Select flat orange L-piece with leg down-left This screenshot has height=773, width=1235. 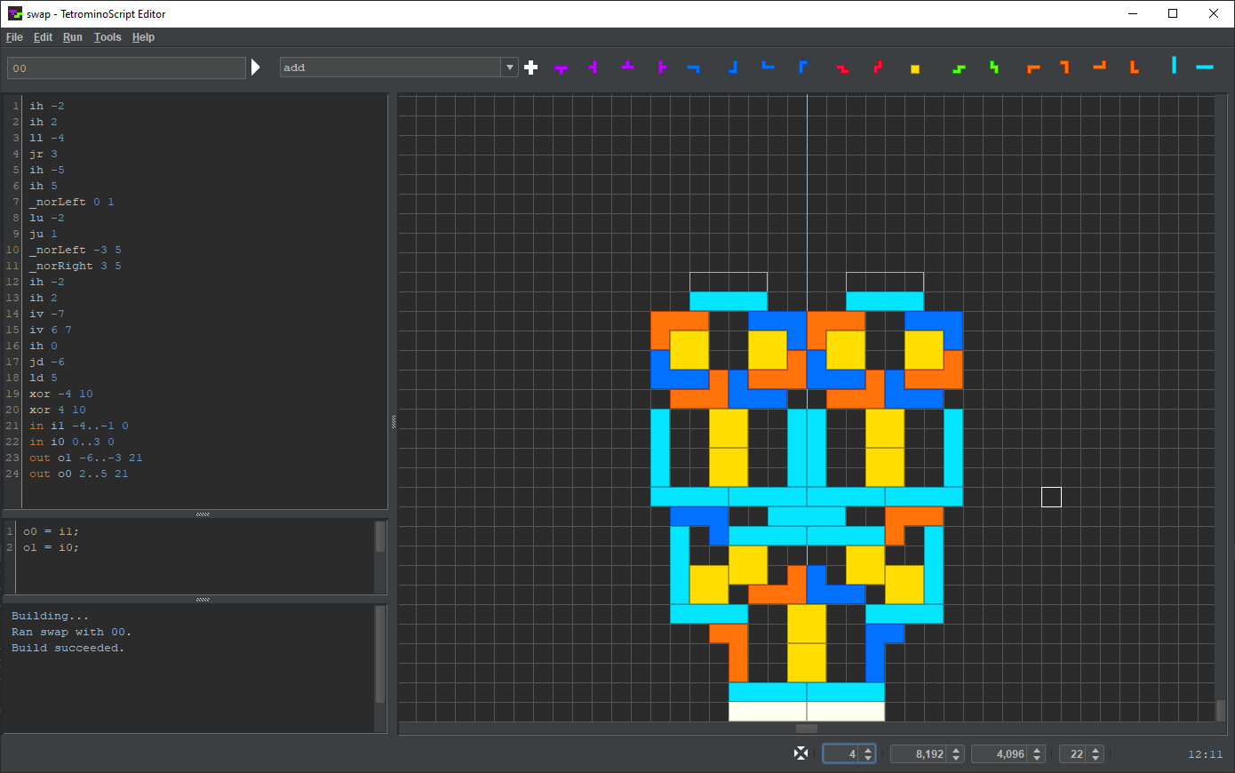point(1033,68)
